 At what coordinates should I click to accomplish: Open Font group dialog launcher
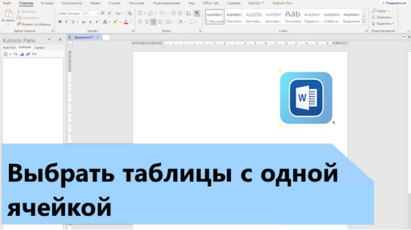(x=133, y=31)
